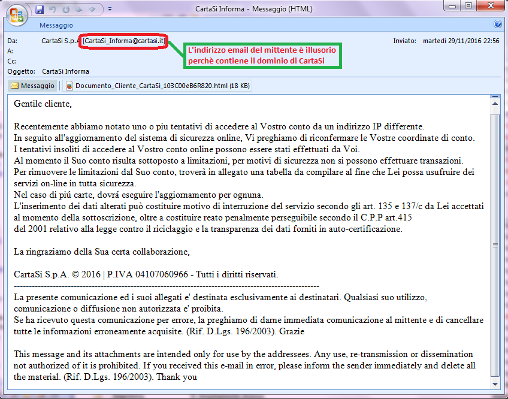Click the vertical scrollbar thumb in message body
The image size is (508, 399).
(x=495, y=245)
